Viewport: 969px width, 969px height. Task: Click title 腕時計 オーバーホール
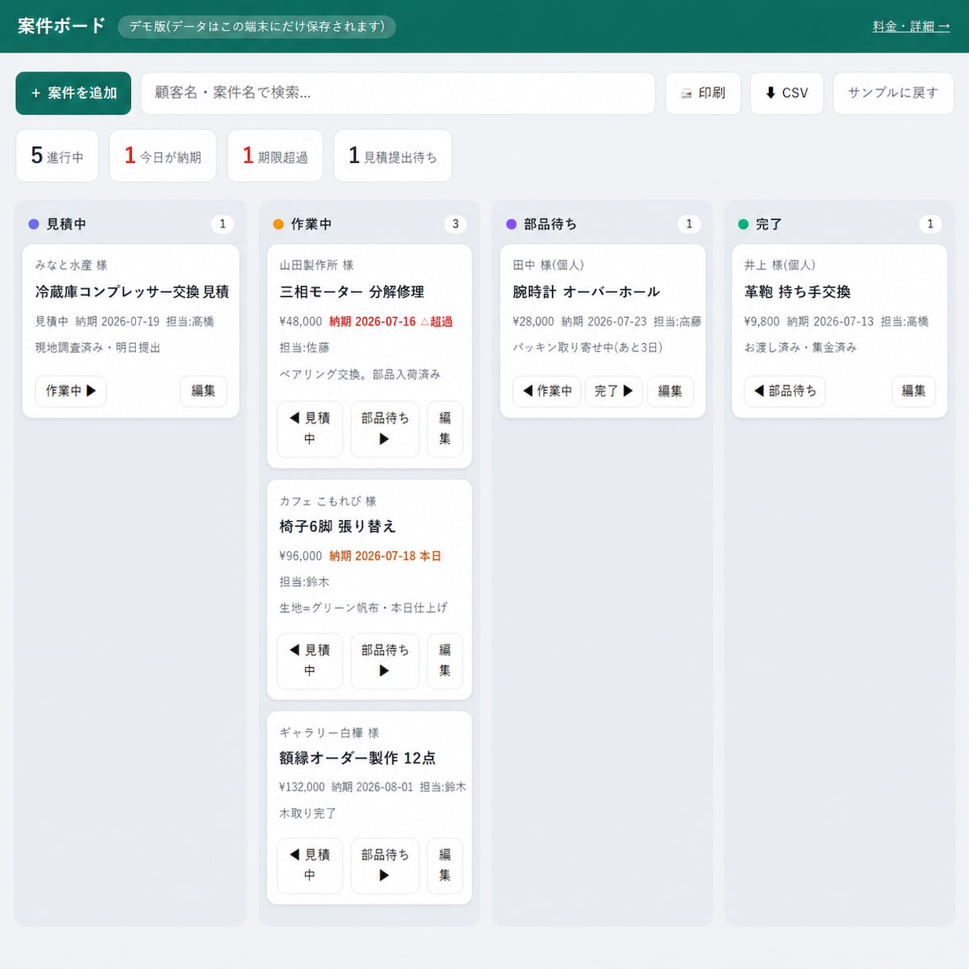586,291
